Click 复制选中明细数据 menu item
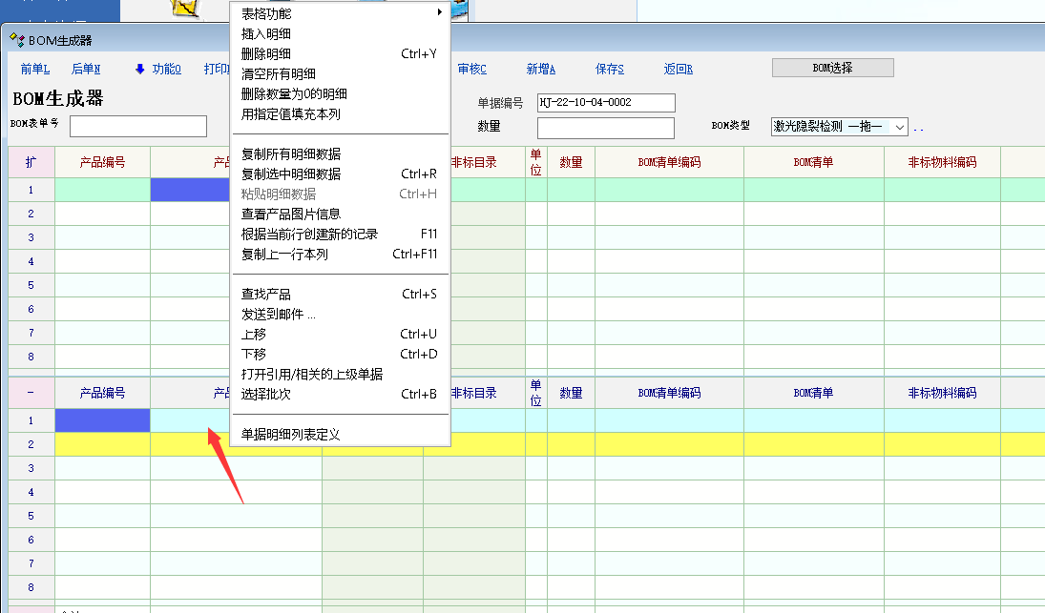Screen dimensions: 1045x613 coord(291,174)
